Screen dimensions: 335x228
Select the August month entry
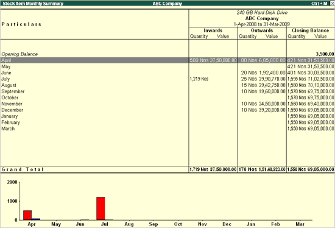[x=167, y=85]
